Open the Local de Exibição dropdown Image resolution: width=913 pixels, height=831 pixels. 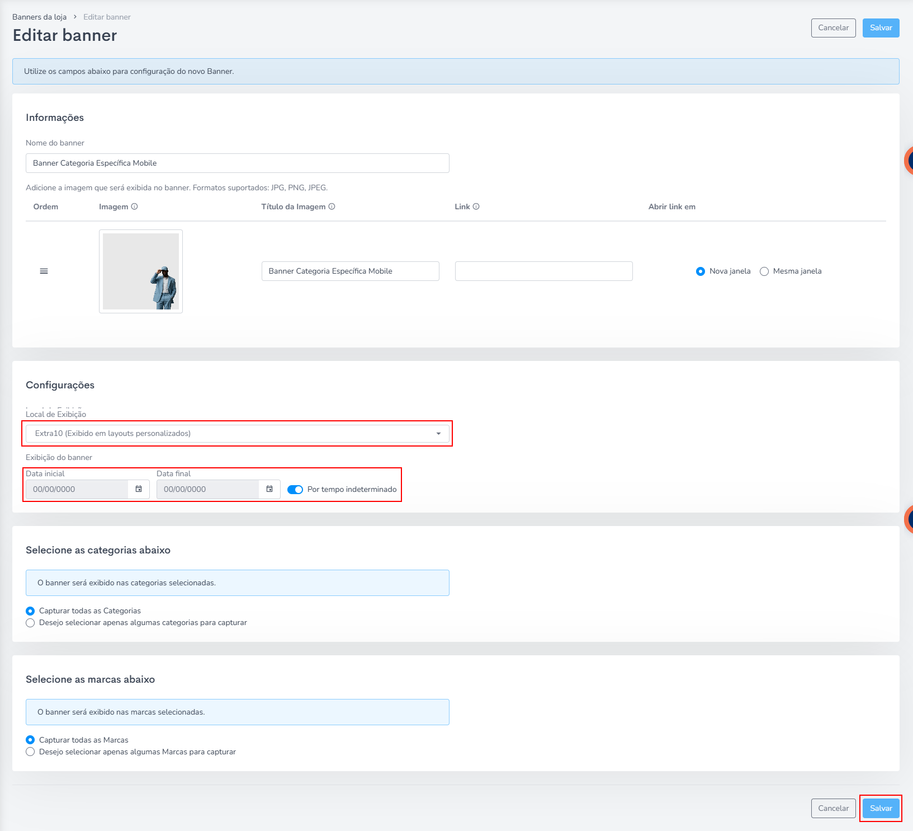237,434
